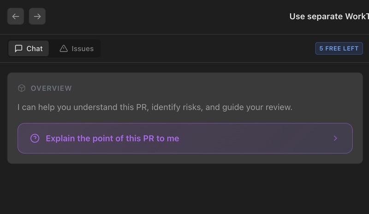Go forward with the right arrow button
Image resolution: width=369 pixels, height=214 pixels.
point(37,17)
